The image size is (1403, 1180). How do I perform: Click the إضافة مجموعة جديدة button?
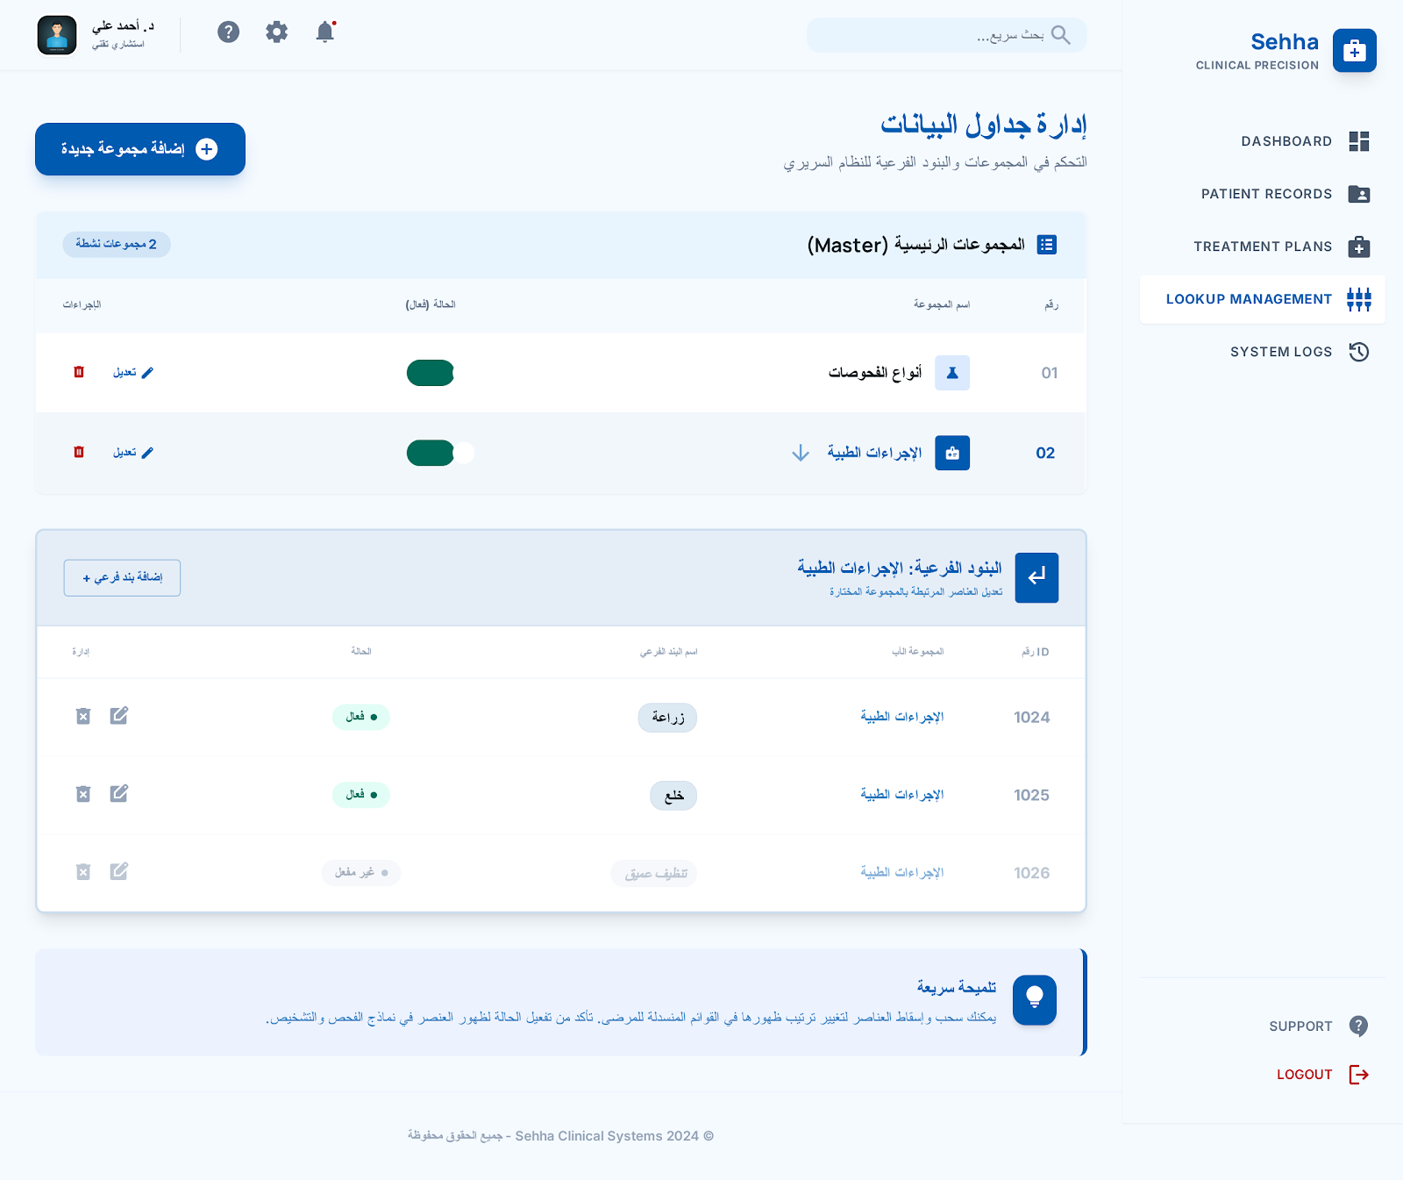pos(140,149)
